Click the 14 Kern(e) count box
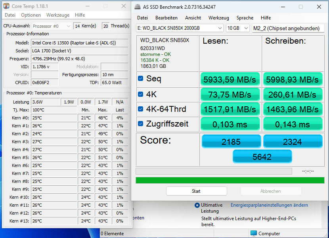This screenshot has width=329, height=238. (x=77, y=26)
